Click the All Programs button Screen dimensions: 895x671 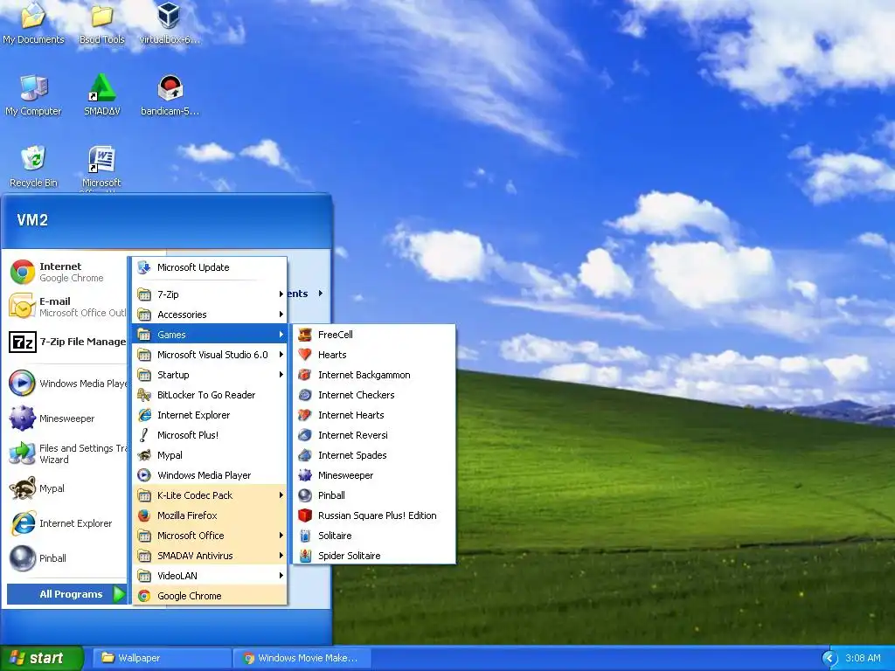point(66,594)
